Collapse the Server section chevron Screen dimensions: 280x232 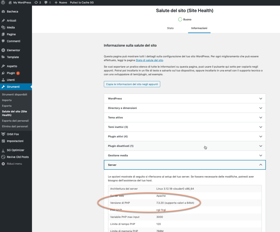[261, 165]
